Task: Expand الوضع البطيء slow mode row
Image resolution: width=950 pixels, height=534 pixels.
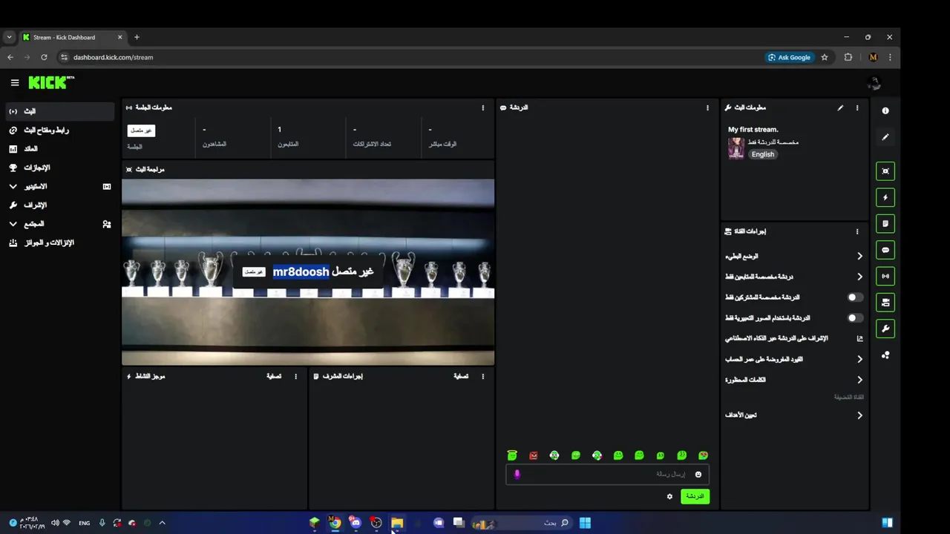Action: click(x=794, y=256)
